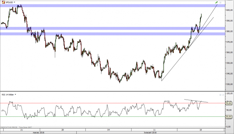Click the 100,00 RSI axis label

click(x=230, y=94)
